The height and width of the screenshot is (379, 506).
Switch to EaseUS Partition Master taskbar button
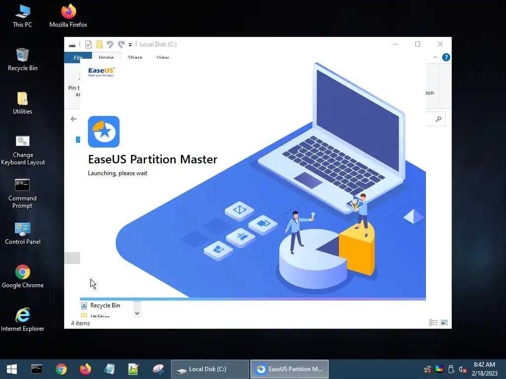290,369
